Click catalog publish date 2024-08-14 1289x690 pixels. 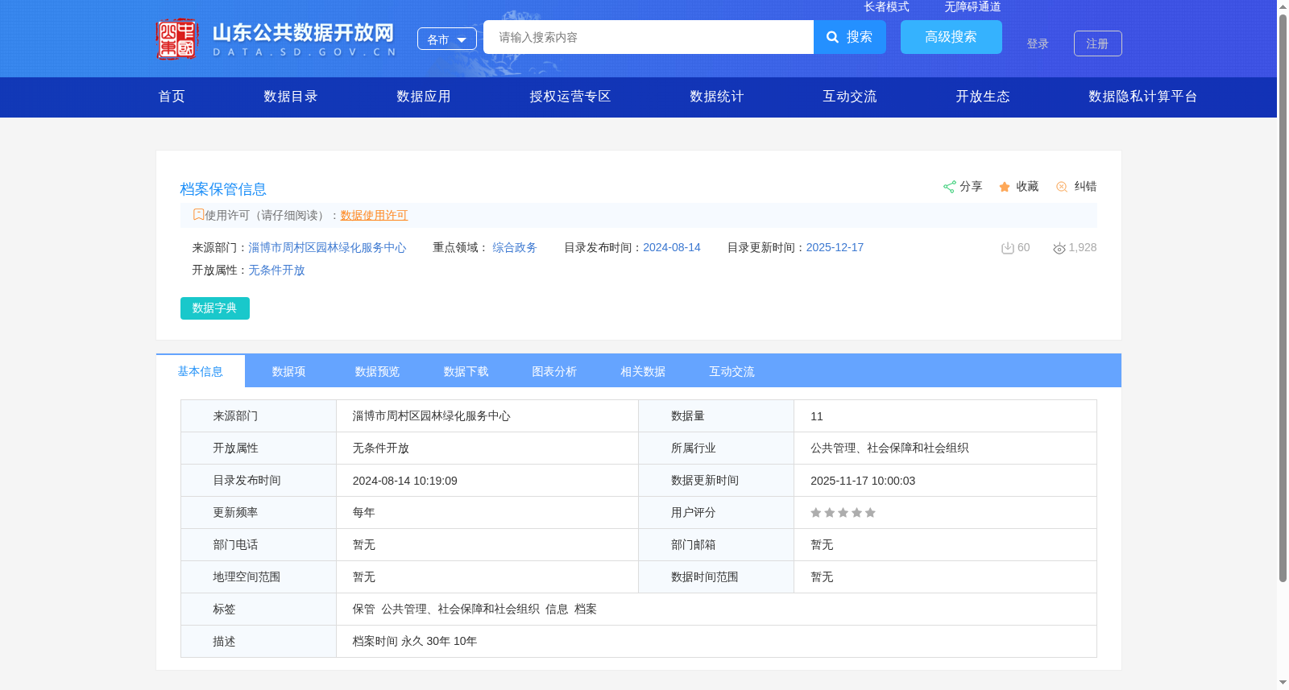coord(672,248)
